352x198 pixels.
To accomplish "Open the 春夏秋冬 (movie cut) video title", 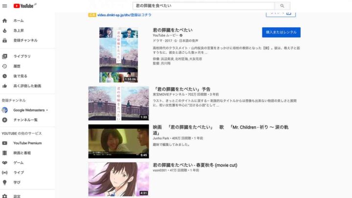I will click(195, 165).
